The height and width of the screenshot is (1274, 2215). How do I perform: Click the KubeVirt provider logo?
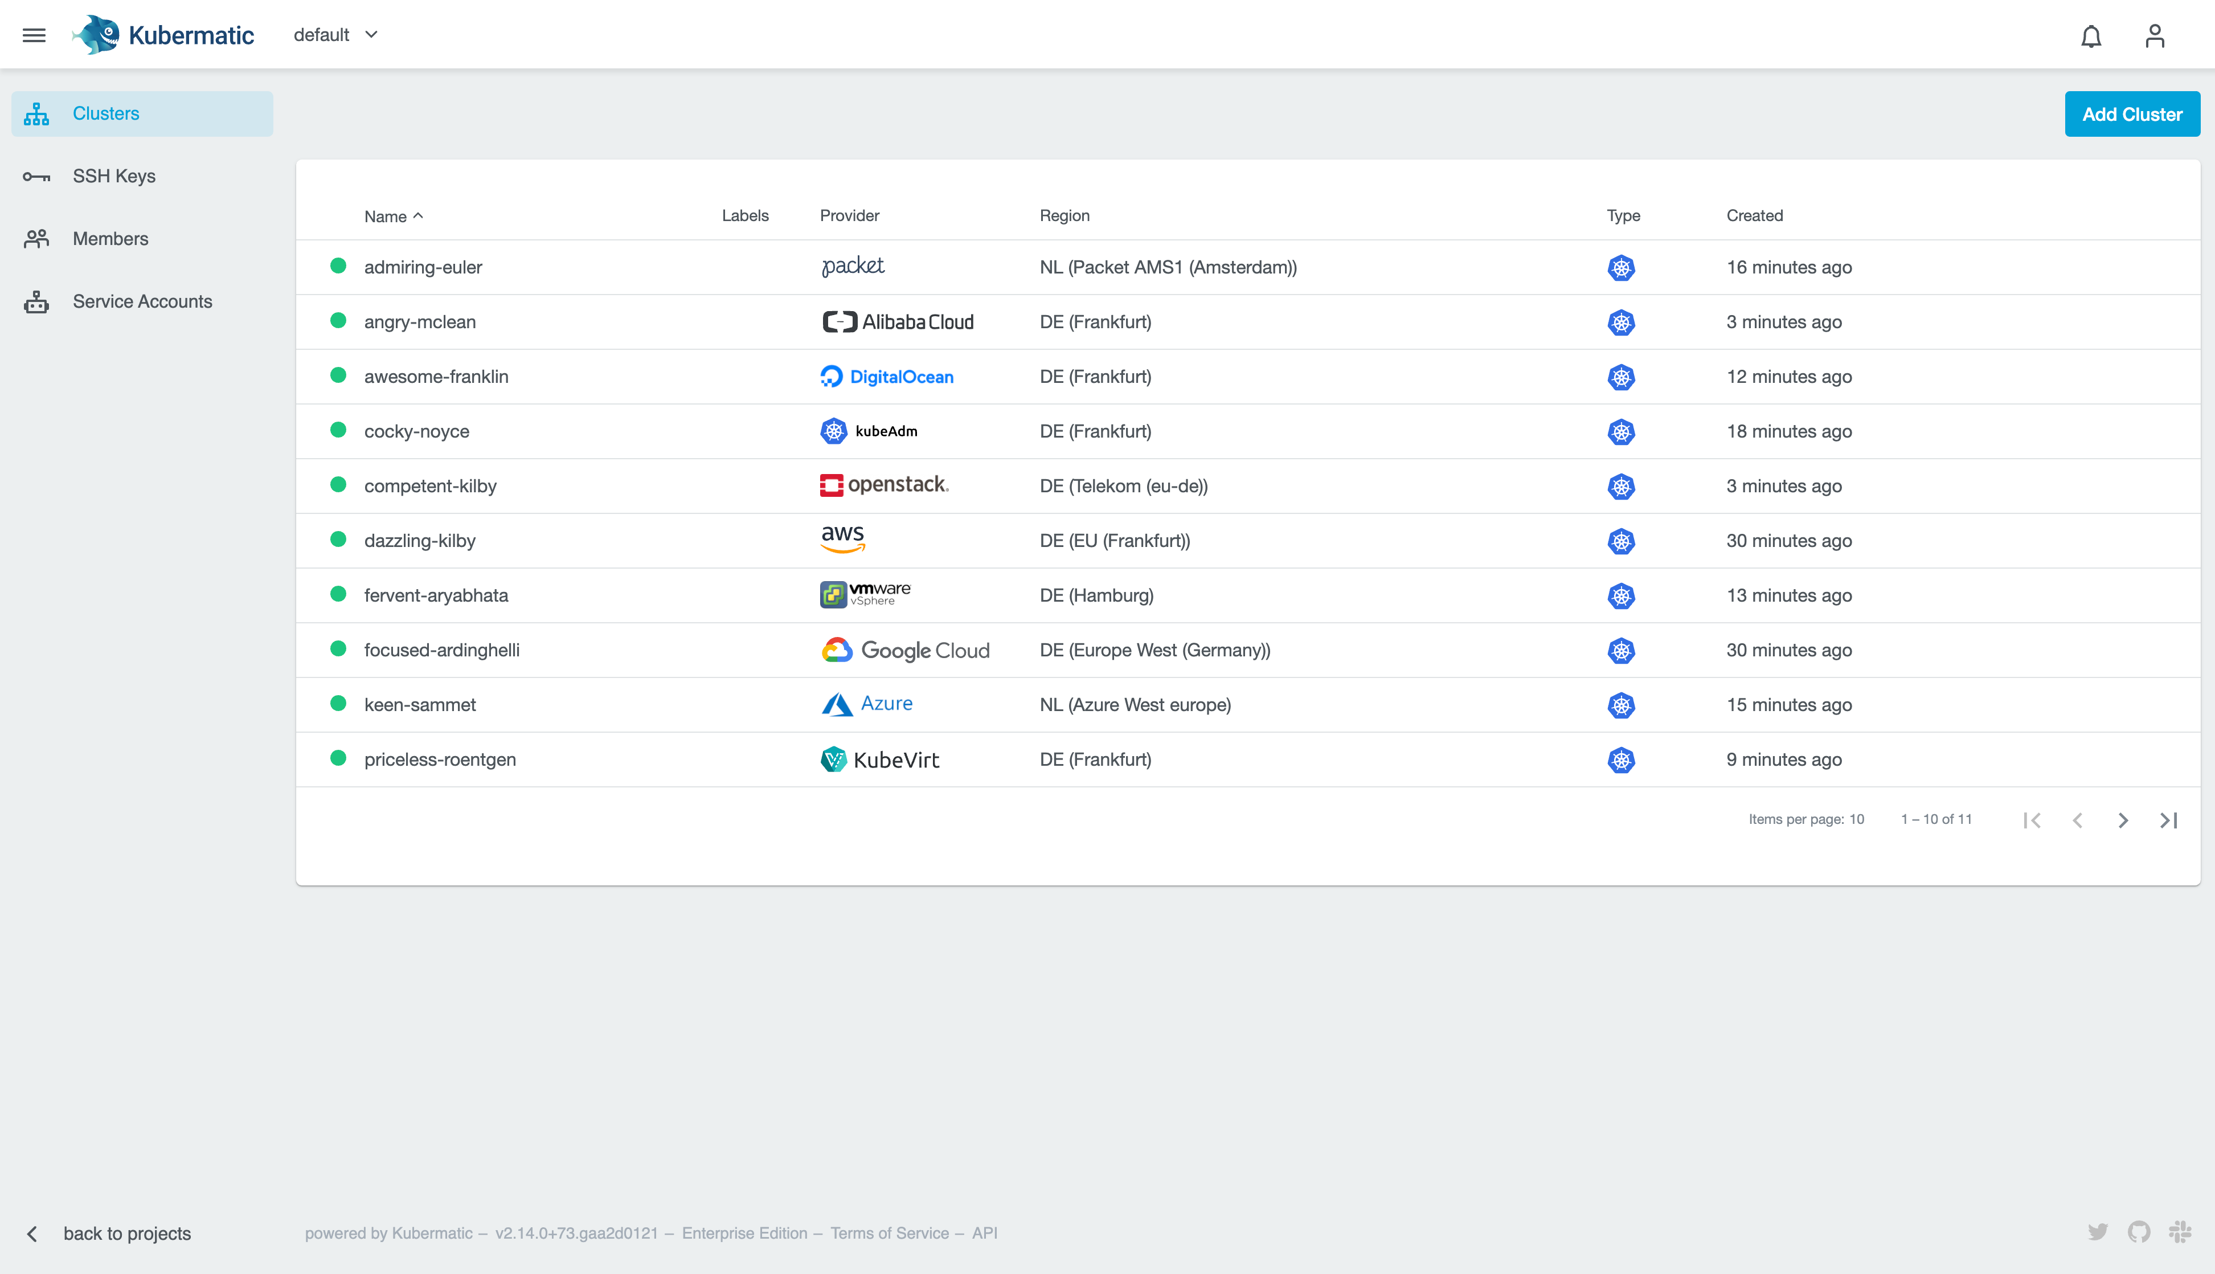880,759
